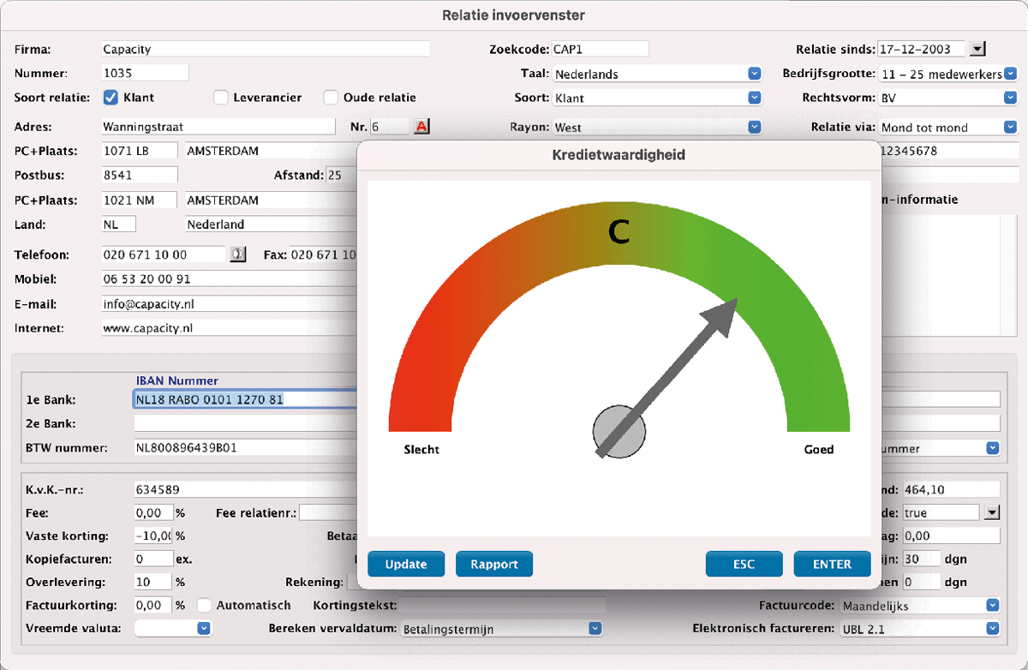Click the Postbus field showing 8541

click(139, 175)
